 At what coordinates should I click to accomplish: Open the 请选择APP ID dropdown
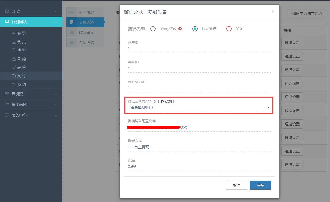click(199, 108)
